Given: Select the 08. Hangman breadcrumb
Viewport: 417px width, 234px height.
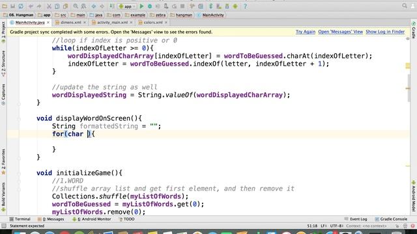Looking at the screenshot, I should 18,15.
